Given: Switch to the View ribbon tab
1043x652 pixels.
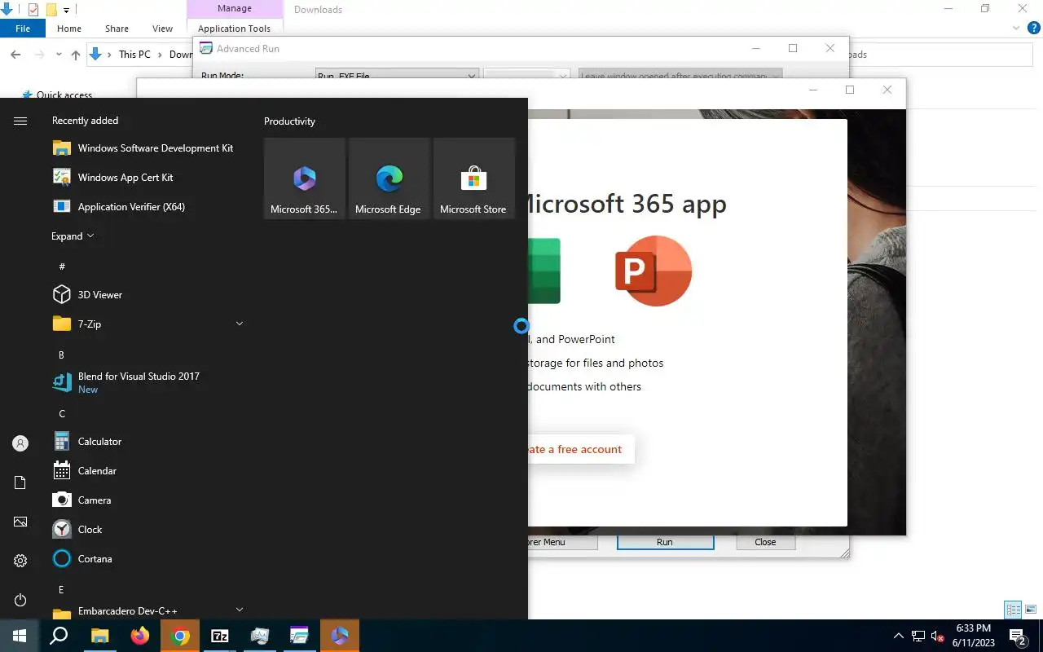Looking at the screenshot, I should [162, 29].
